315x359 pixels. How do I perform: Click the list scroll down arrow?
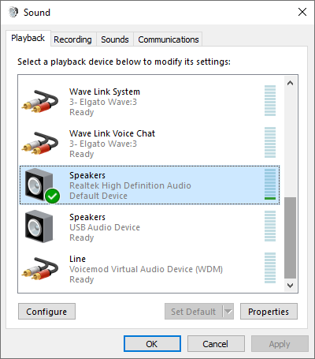[290, 286]
